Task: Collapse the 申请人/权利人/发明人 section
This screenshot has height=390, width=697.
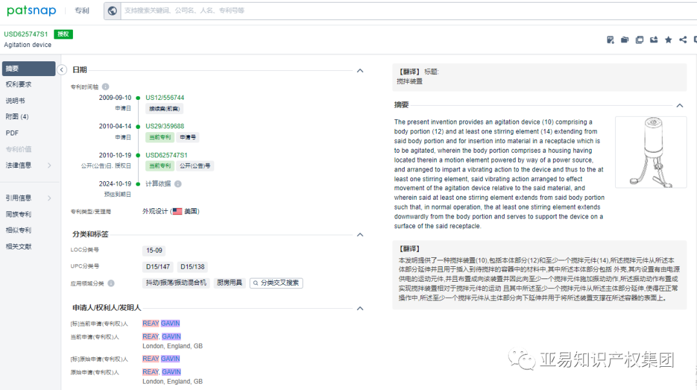Action: pyautogui.click(x=360, y=308)
